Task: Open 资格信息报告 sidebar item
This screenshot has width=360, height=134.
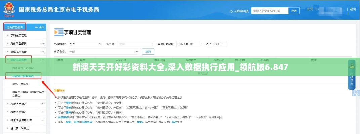Action: [18, 52]
